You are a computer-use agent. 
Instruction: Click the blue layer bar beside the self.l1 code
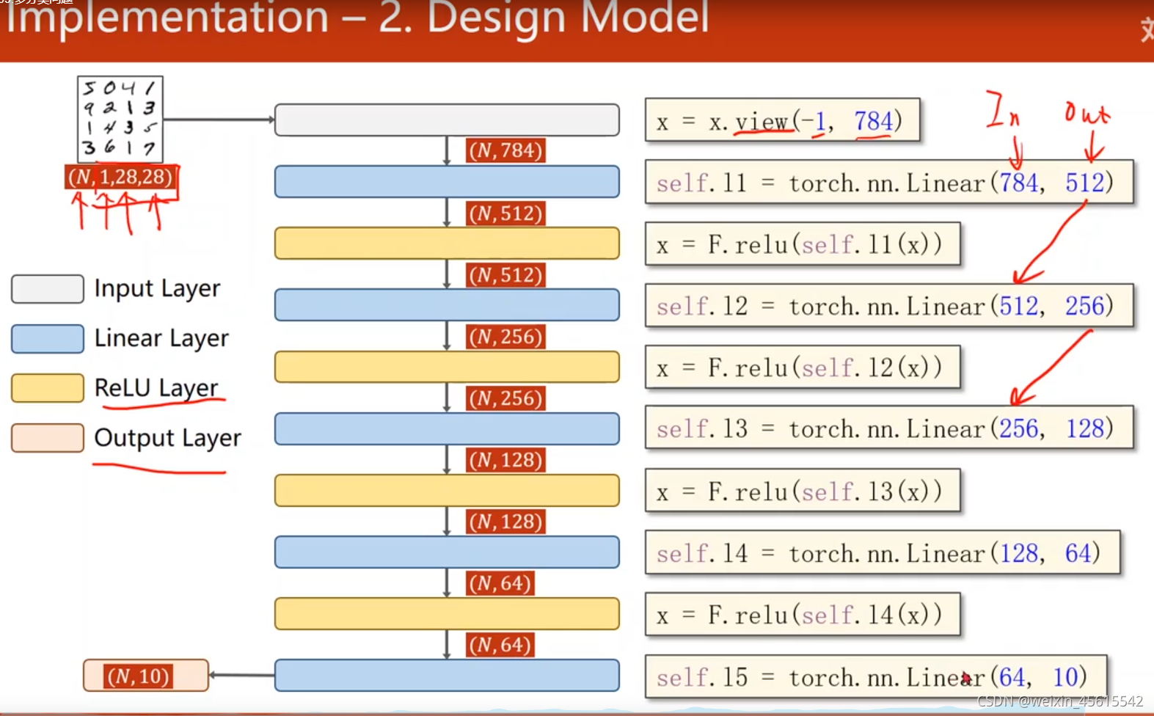(x=447, y=182)
